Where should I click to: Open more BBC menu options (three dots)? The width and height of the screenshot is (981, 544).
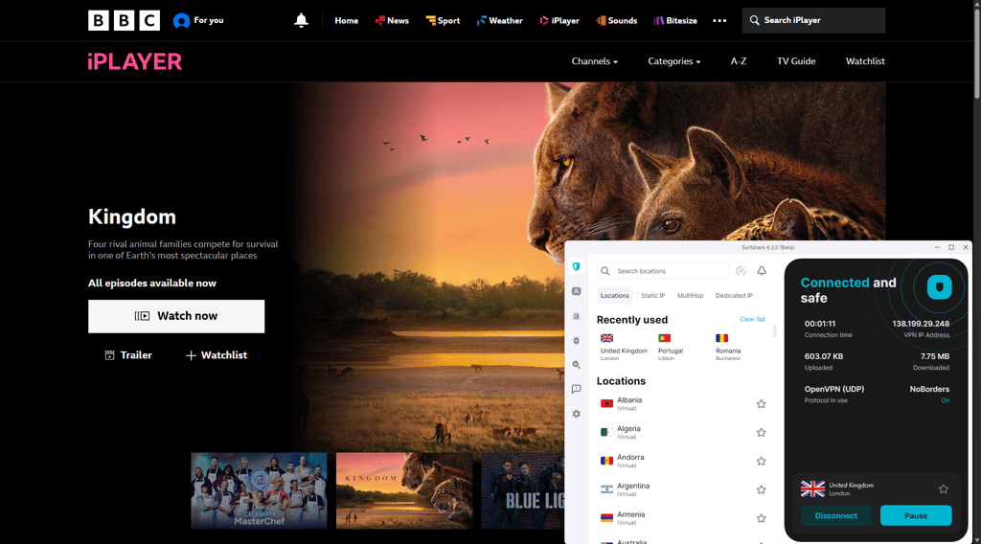click(x=719, y=21)
